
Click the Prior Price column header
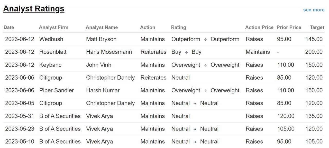point(289,27)
